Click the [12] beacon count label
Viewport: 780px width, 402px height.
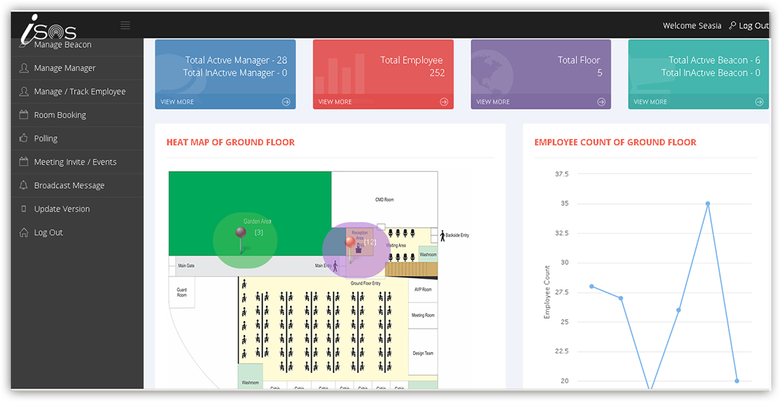(x=370, y=242)
